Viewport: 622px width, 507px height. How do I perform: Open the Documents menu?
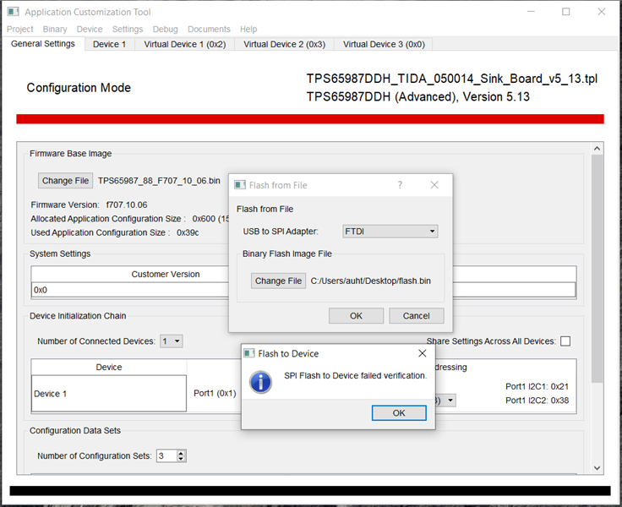[x=209, y=30]
